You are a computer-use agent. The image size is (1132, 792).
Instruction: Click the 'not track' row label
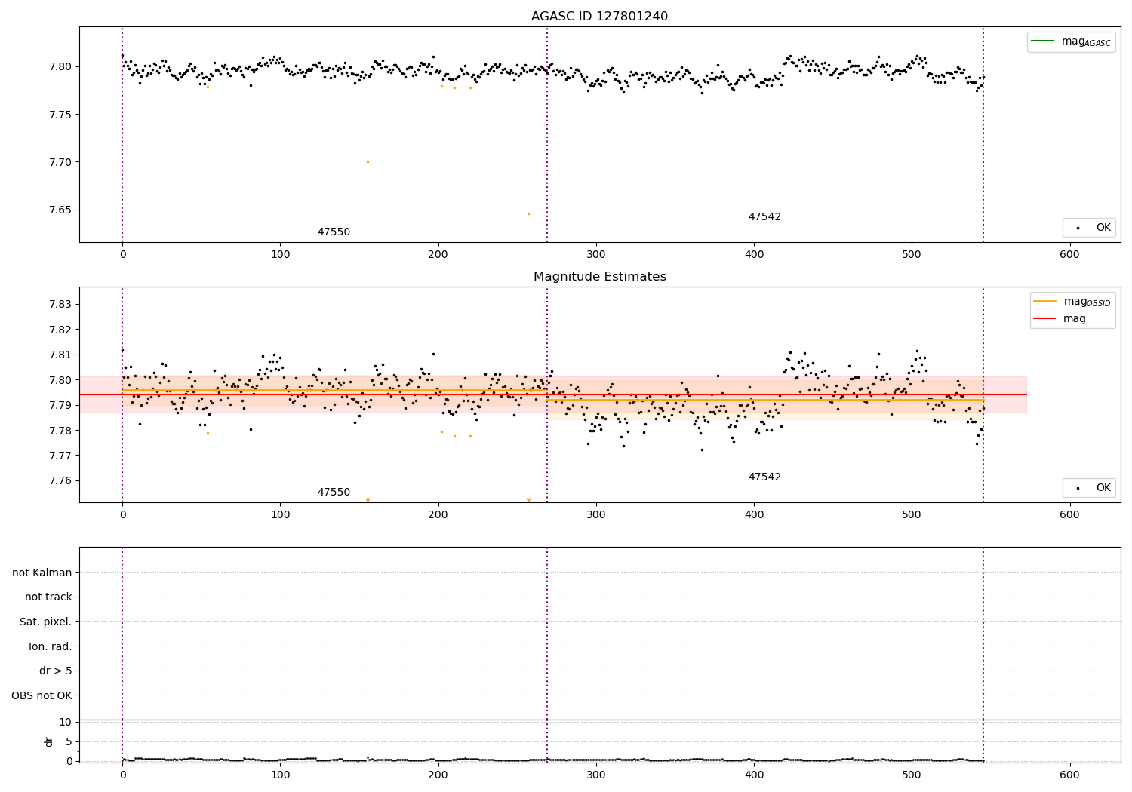click(48, 597)
